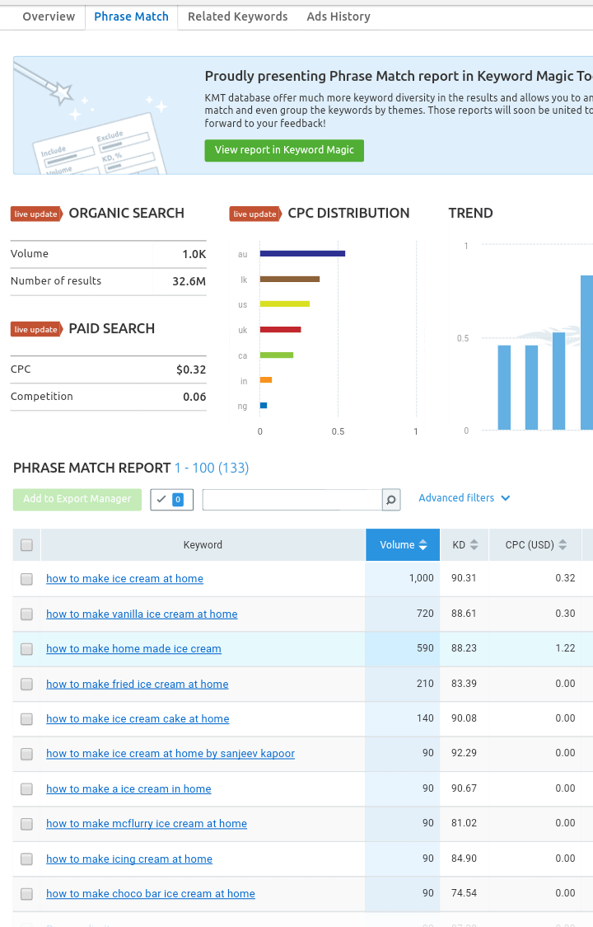Check the box for 'how to make ice cream at home'

pyautogui.click(x=26, y=579)
